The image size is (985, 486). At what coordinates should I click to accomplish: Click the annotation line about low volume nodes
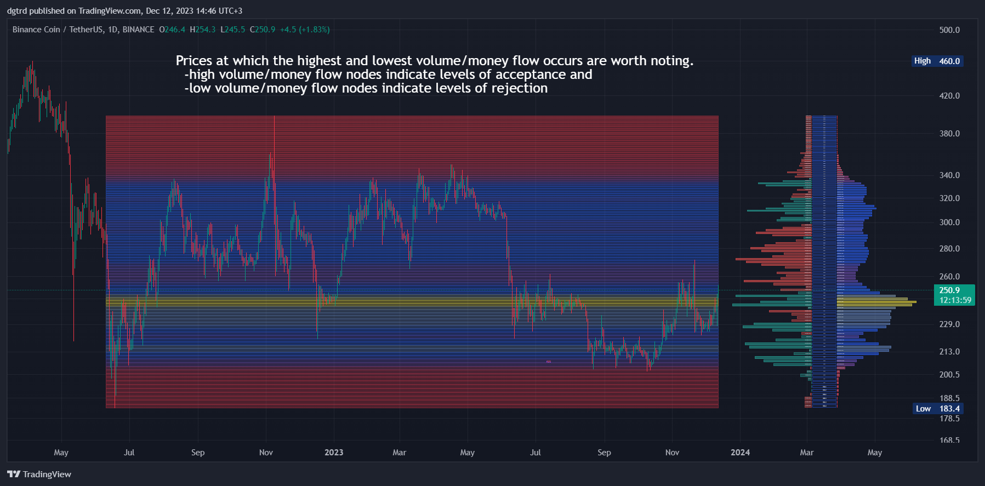point(366,88)
